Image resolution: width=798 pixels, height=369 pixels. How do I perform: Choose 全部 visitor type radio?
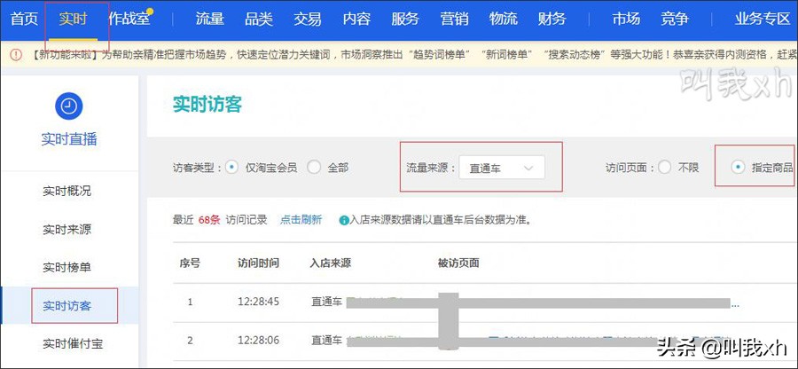[314, 167]
